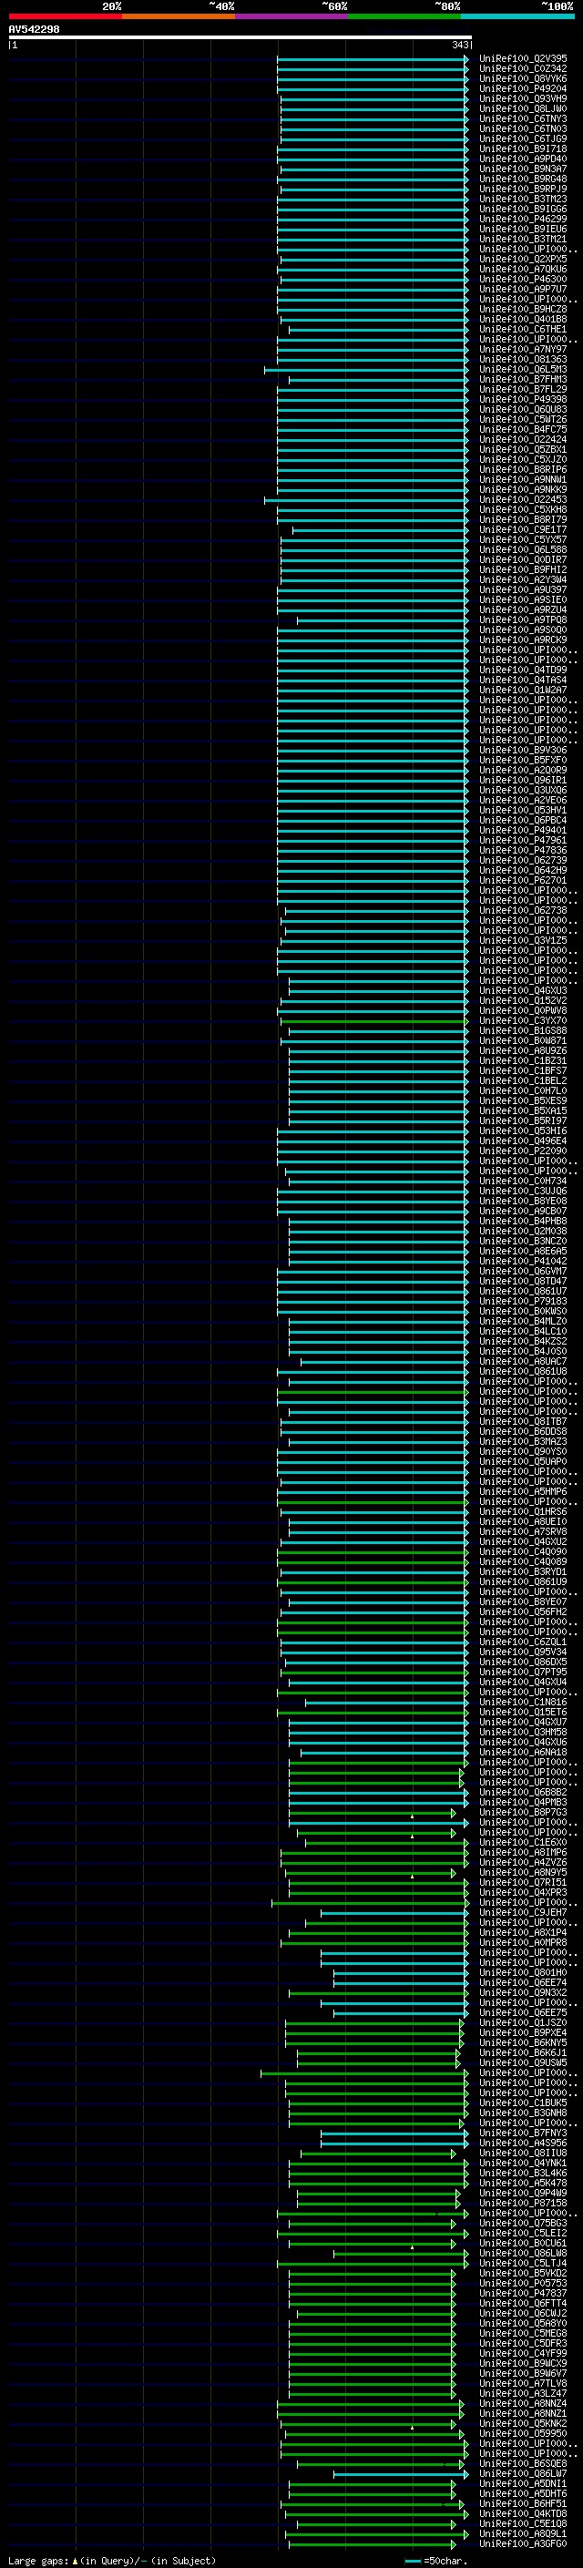Screen dimensions: 583x2568
Task: Select hit label UniRef100_C1BZ31
Action: (x=523, y=1060)
